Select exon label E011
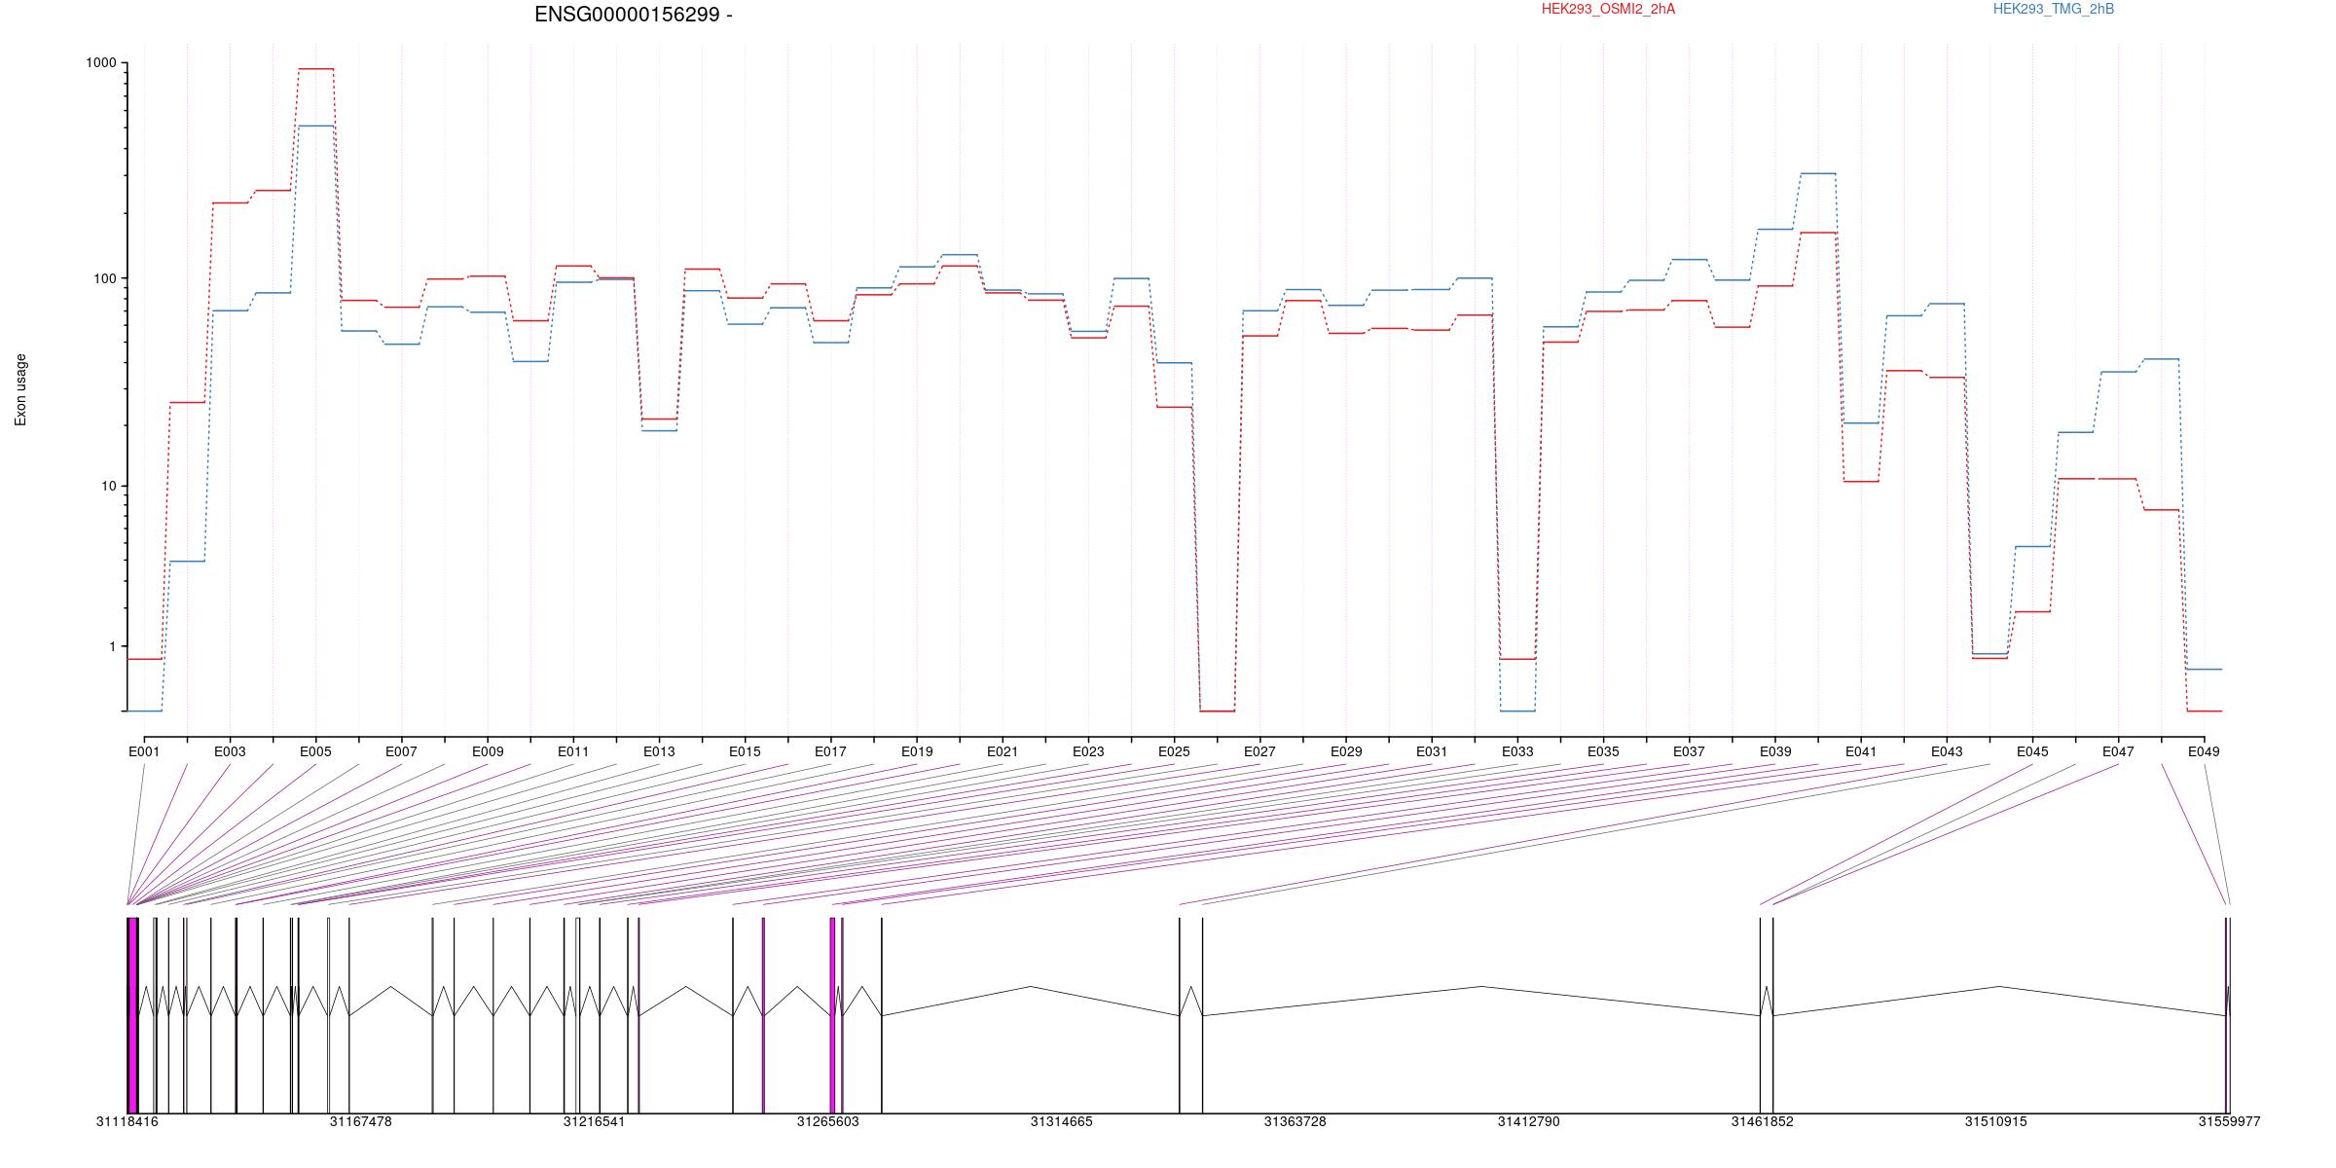2336x1168 pixels. click(x=573, y=751)
